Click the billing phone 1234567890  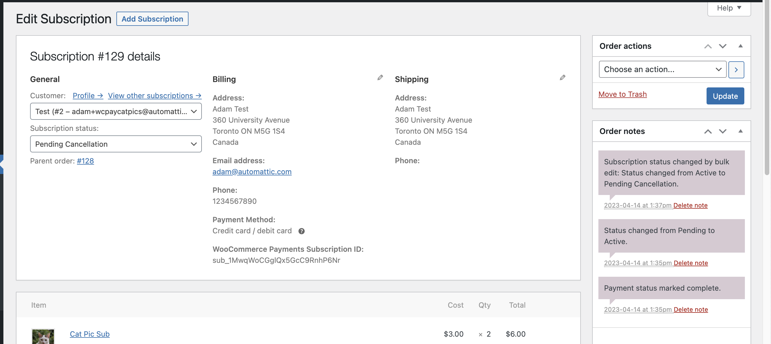234,201
